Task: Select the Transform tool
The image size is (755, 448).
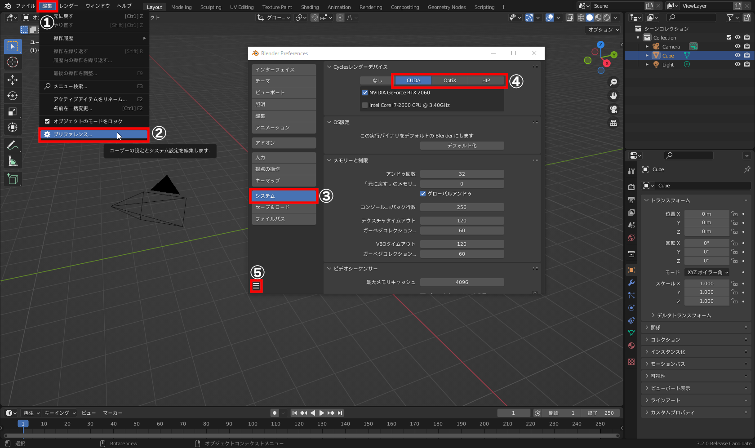Action: (13, 127)
